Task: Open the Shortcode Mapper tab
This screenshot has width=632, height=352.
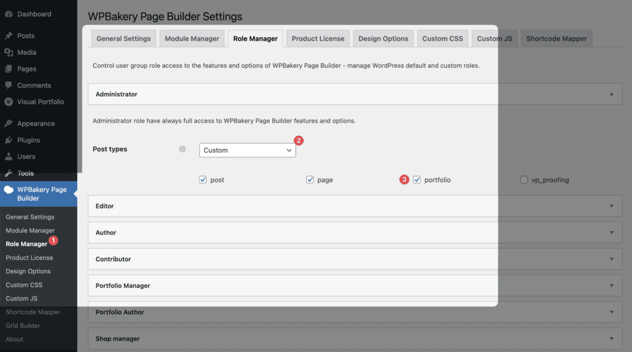Action: [x=557, y=39]
